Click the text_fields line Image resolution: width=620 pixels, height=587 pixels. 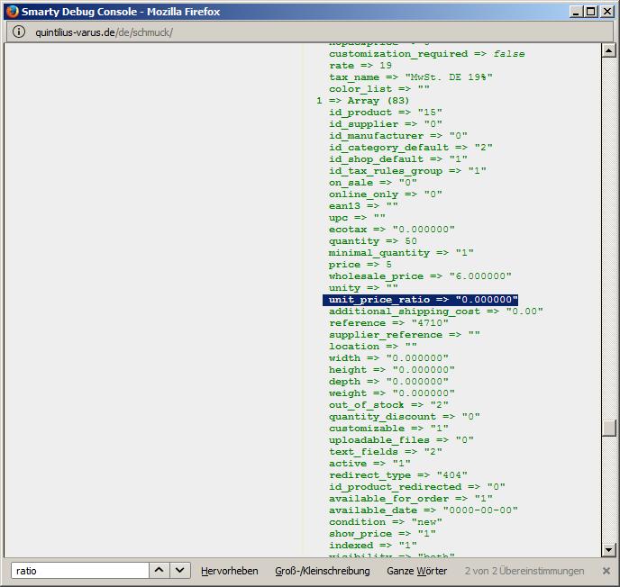[x=386, y=452]
